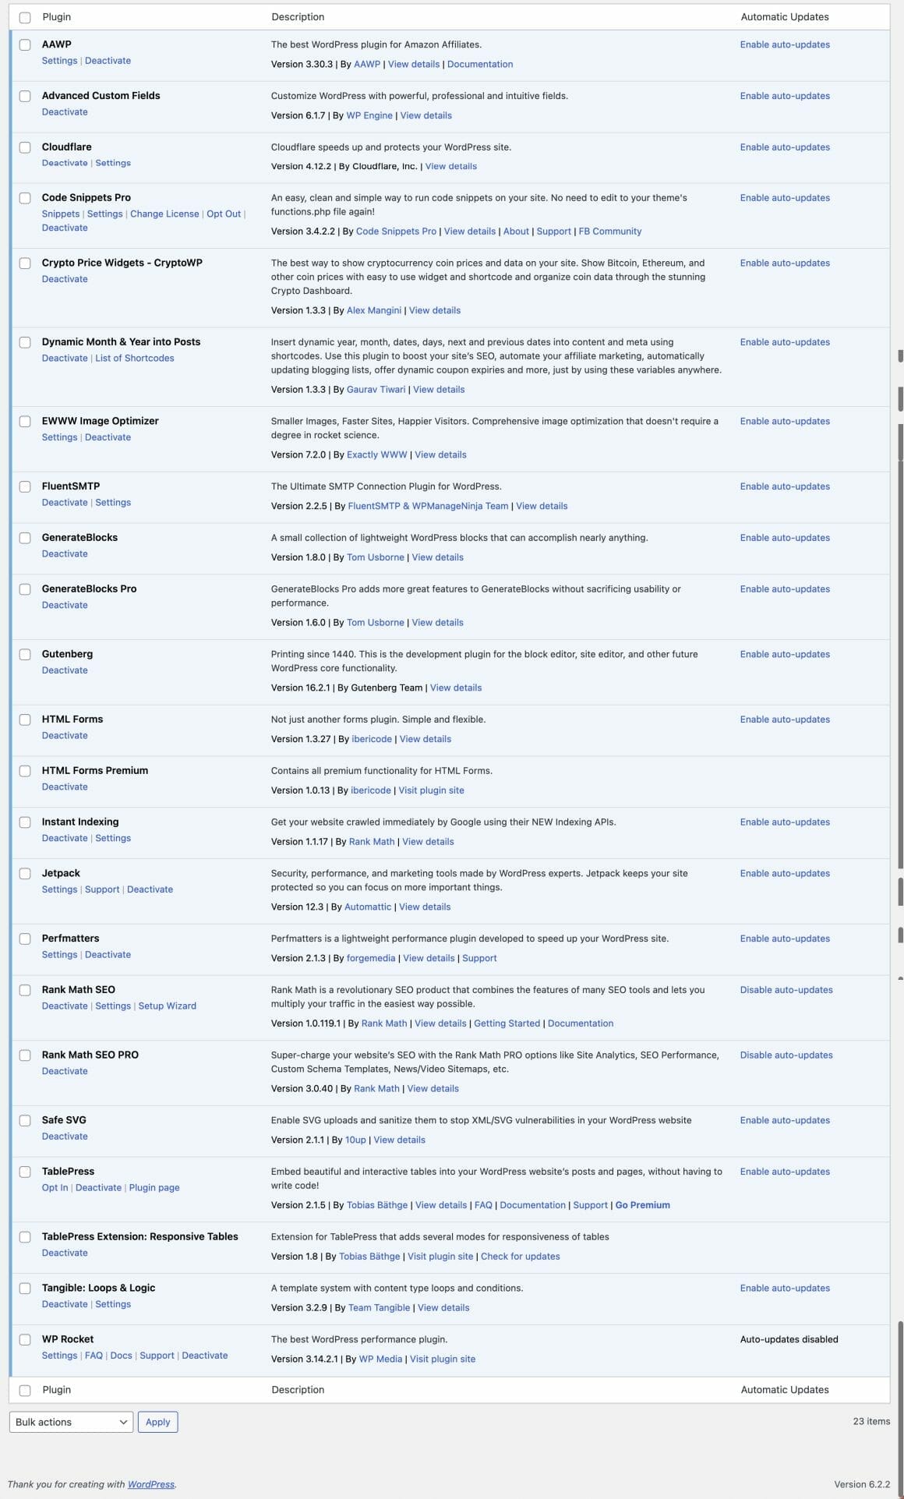Open FB Community link for Code Snippets Pro
The width and height of the screenshot is (904, 1499).
point(610,232)
